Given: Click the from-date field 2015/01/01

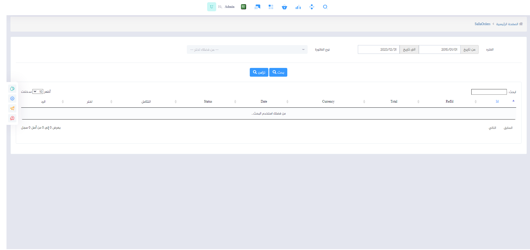Looking at the screenshot, I should coord(439,50).
